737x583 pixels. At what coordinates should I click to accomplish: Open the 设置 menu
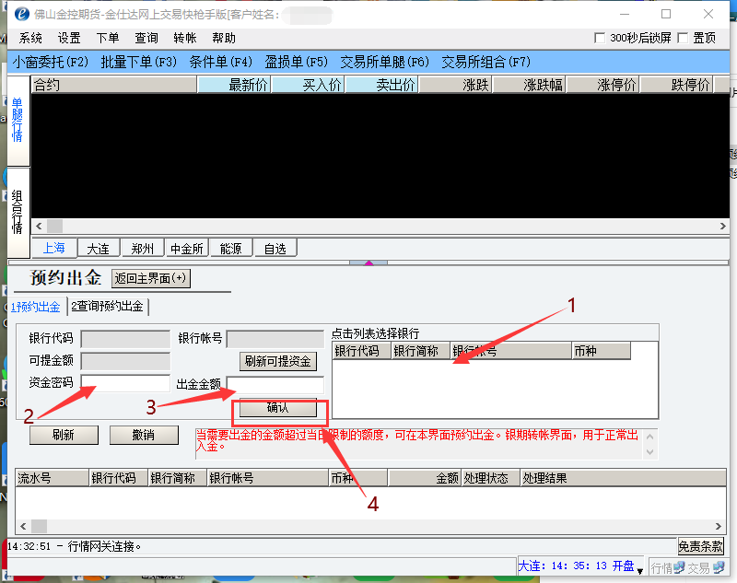tap(69, 38)
